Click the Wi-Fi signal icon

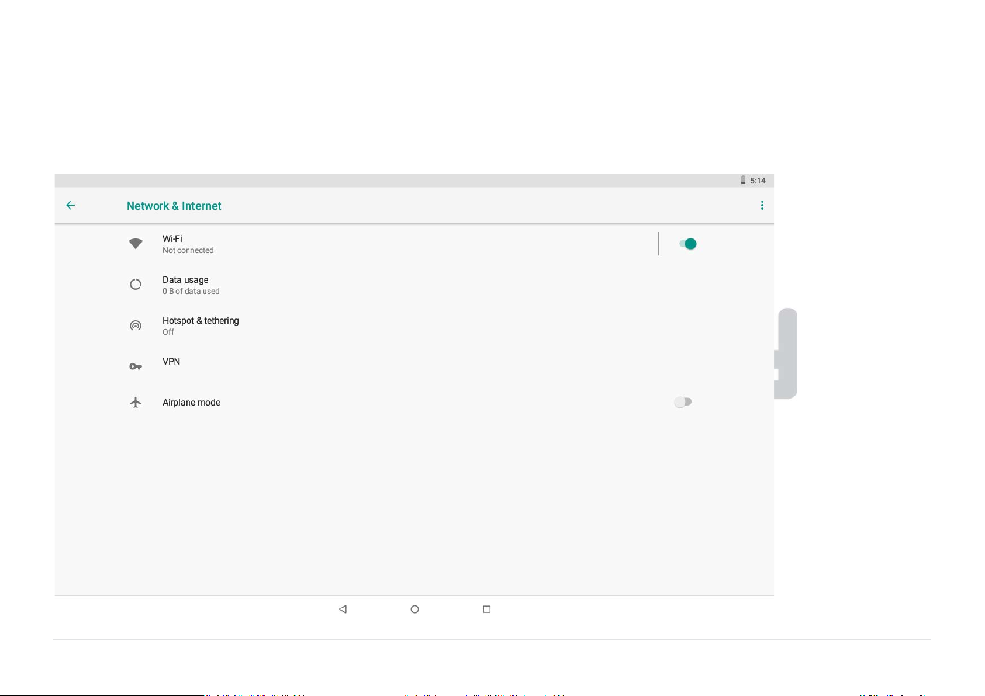pos(136,244)
